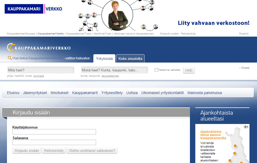This screenshot has width=257, height=163.
Task: Click the Liity vahvaan verkostoon! banner text
Action: pyautogui.click(x=214, y=23)
